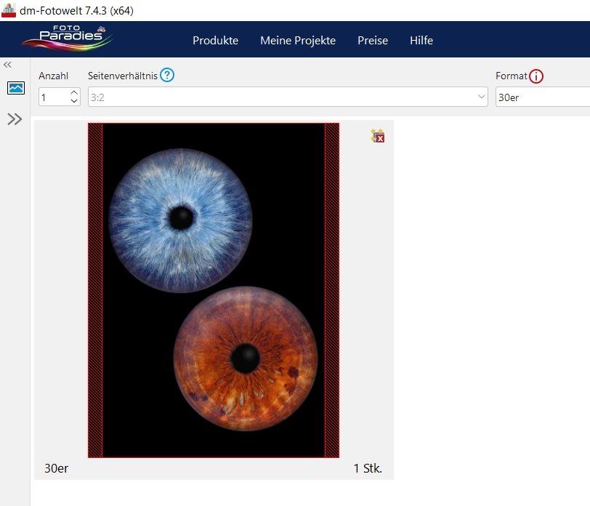Collapse the sidebar with double-left chevron
Viewport: 590px width, 506px height.
[x=8, y=65]
